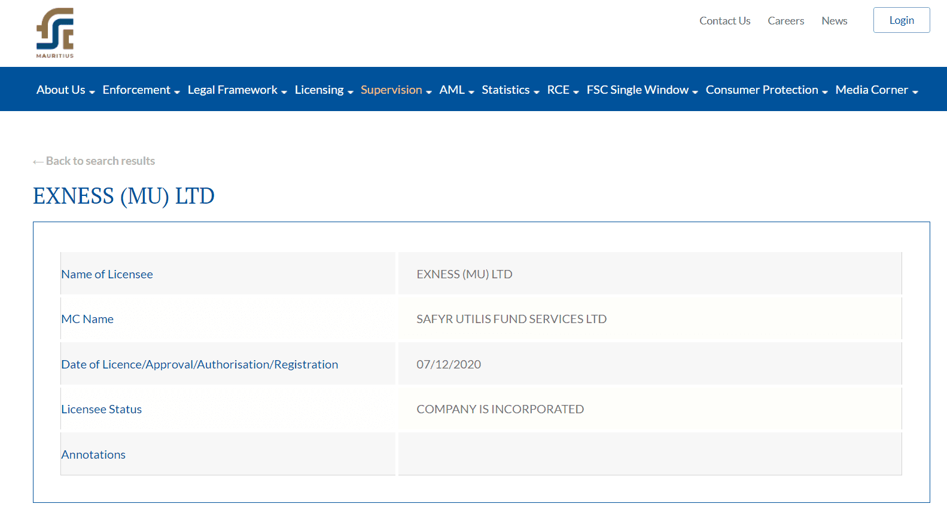Go to the Careers page
Viewport: 947px width, 519px height.
click(785, 21)
